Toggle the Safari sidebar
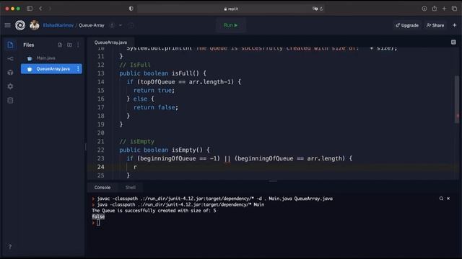 (30, 9)
